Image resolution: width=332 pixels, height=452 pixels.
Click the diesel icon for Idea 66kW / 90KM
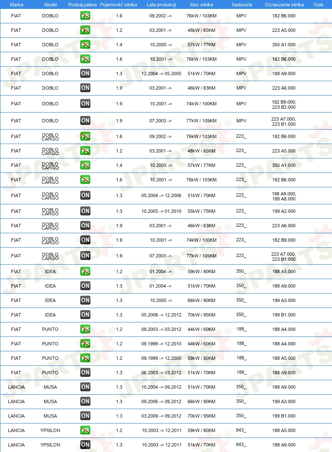[x=85, y=300]
